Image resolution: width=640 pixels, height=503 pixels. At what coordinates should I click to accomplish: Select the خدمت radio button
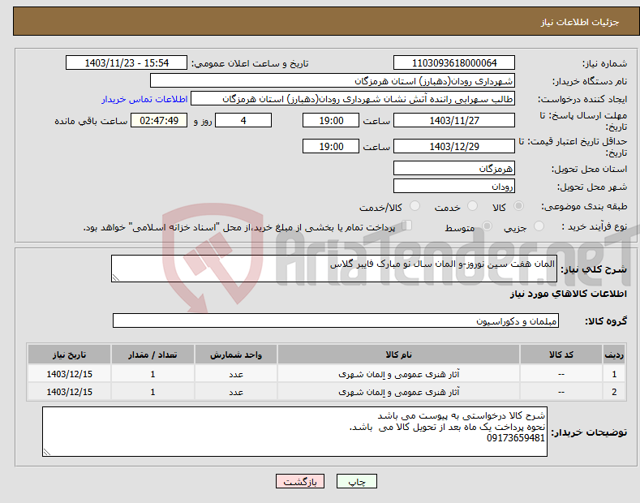(472, 206)
